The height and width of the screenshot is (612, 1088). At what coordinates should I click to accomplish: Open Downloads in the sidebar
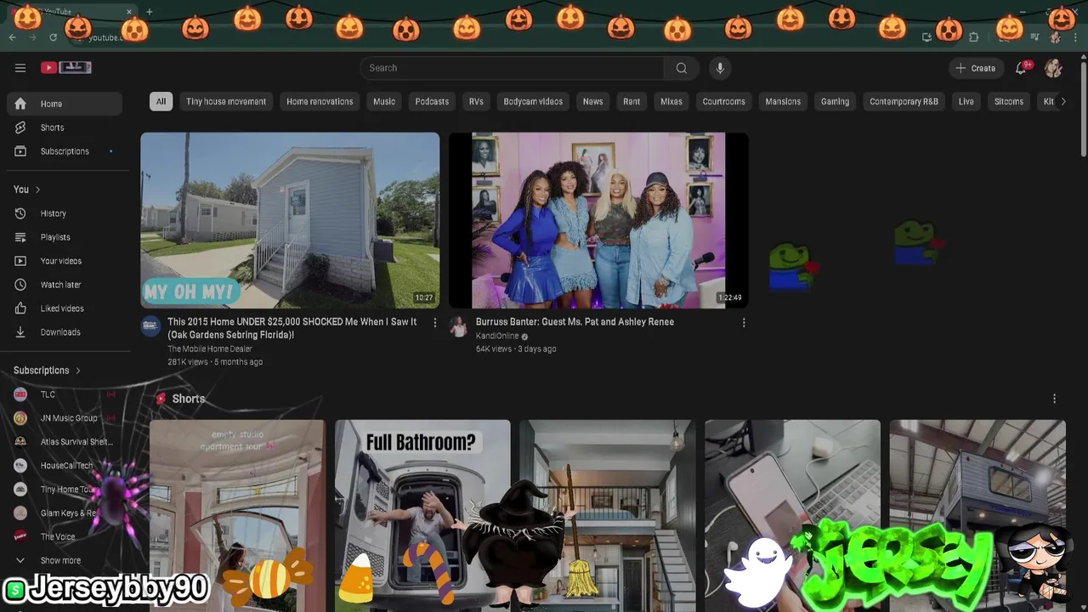(x=65, y=332)
